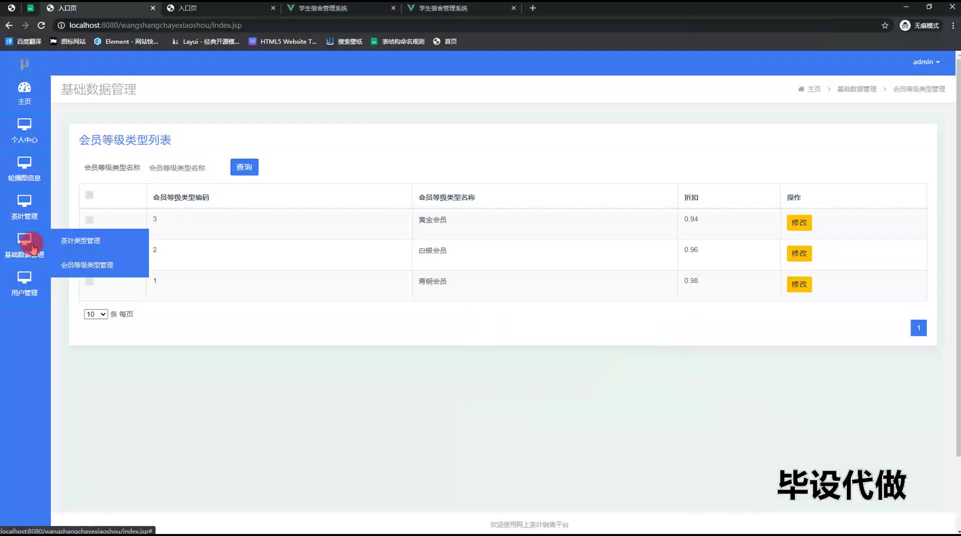
Task: Click the 会员等级类型名称 search input
Action: point(183,167)
